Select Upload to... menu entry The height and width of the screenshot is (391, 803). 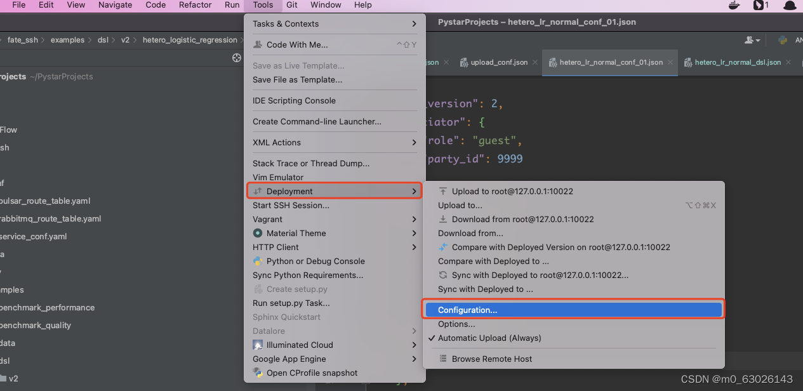pos(574,205)
